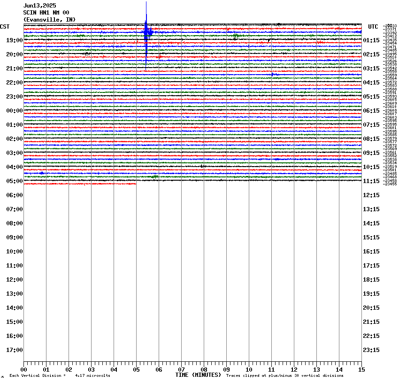Image resolution: width=399 pixels, height=382 pixels.
Task: Select the 02:00 CST time label
Action: pos(15,139)
